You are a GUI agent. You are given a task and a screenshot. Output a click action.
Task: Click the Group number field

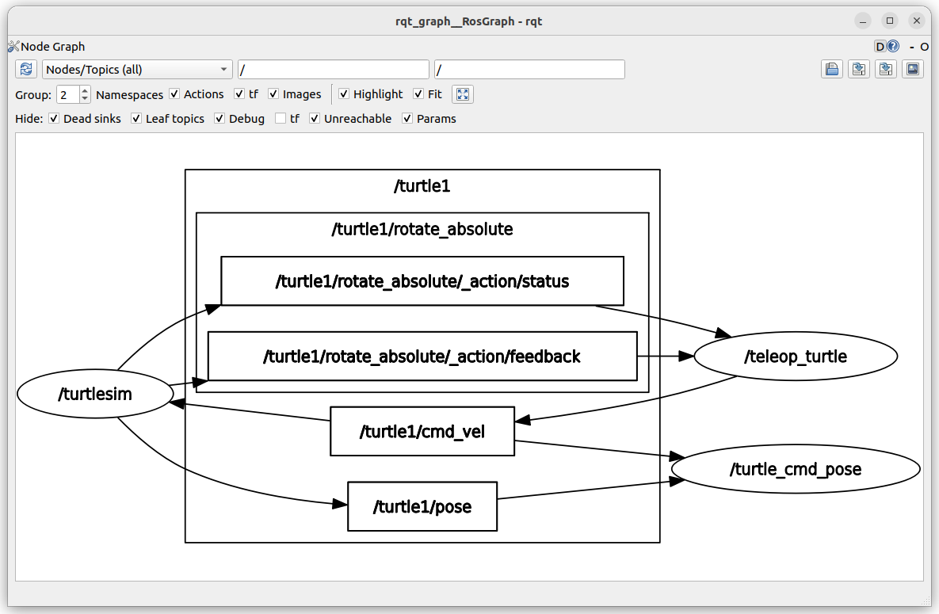[68, 94]
